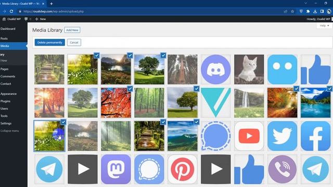Open the Plugins menu item
Screen dimensions: 333x187
click(x=5, y=101)
